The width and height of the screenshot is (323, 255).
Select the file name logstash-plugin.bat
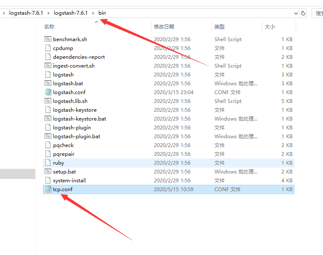[77, 137]
